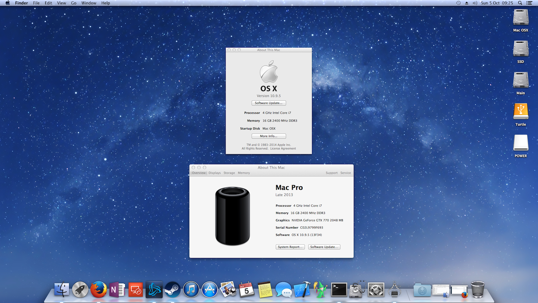
Task: Switch to the Displays tab
Action: click(x=214, y=173)
